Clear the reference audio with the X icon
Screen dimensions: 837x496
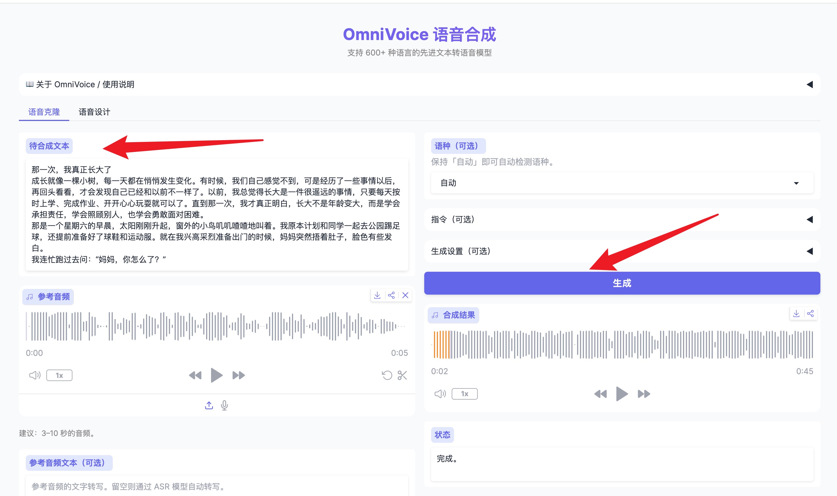pos(405,295)
